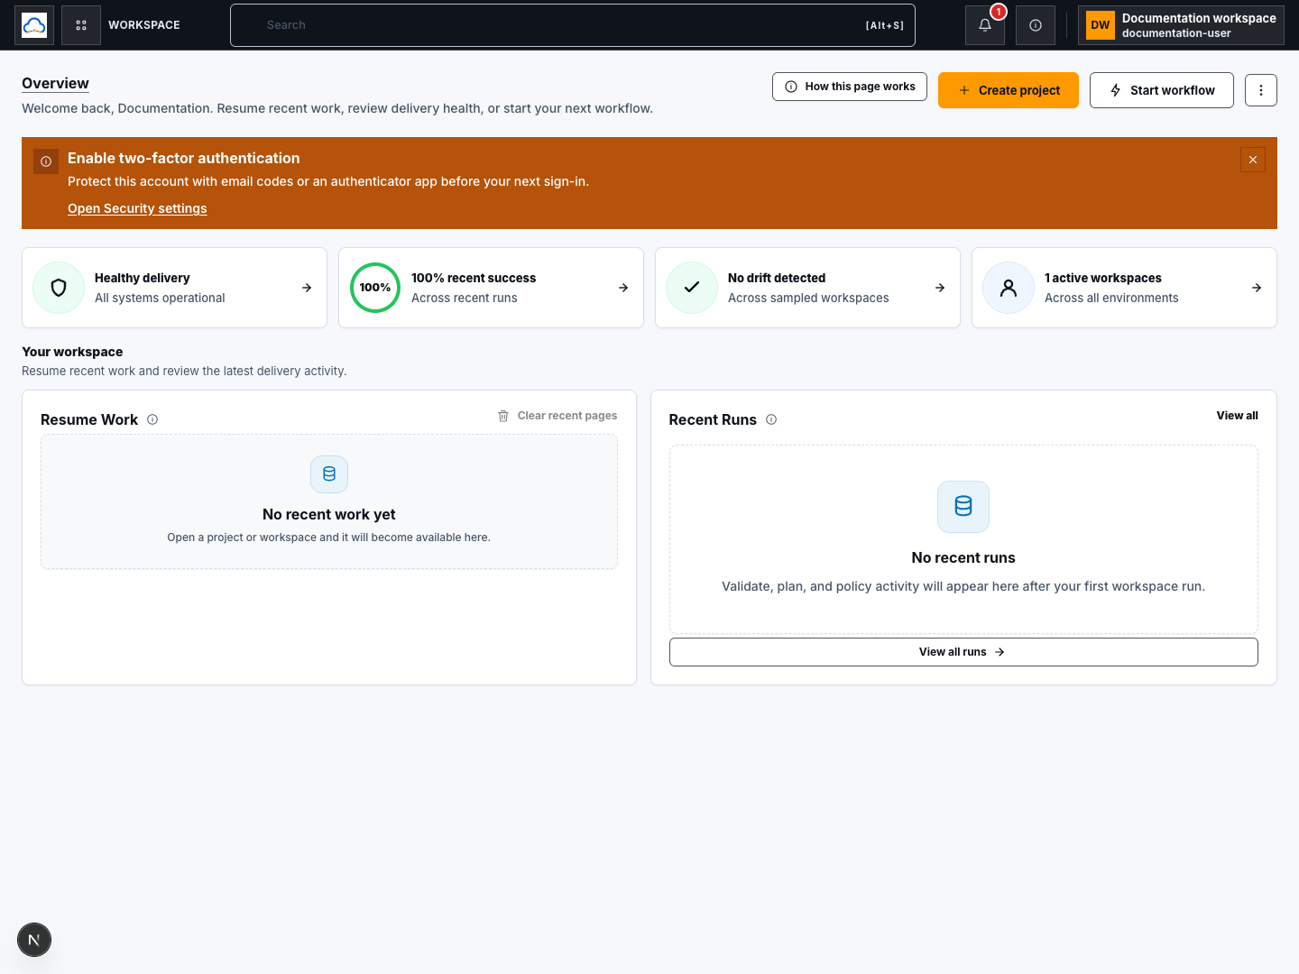Image resolution: width=1299 pixels, height=974 pixels.
Task: Click the No recent work yet message
Action: (329, 514)
